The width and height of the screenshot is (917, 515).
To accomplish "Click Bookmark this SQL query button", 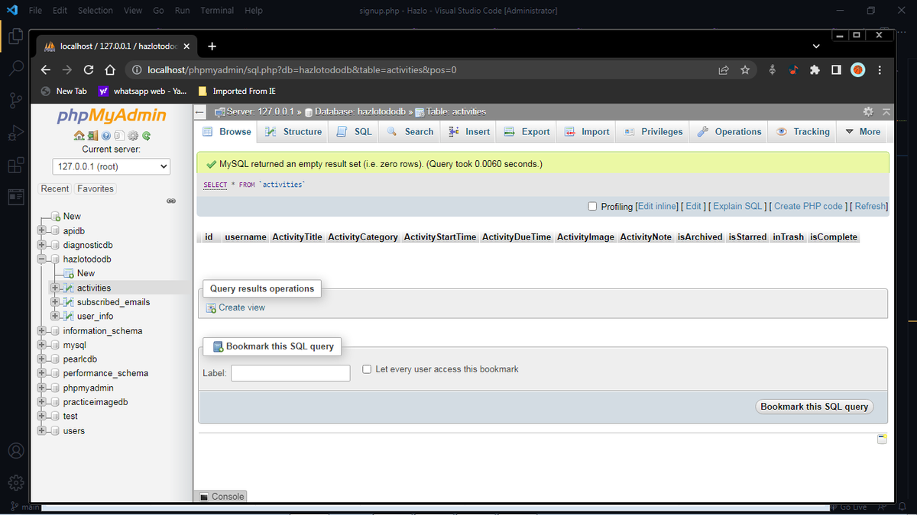I will [x=815, y=407].
